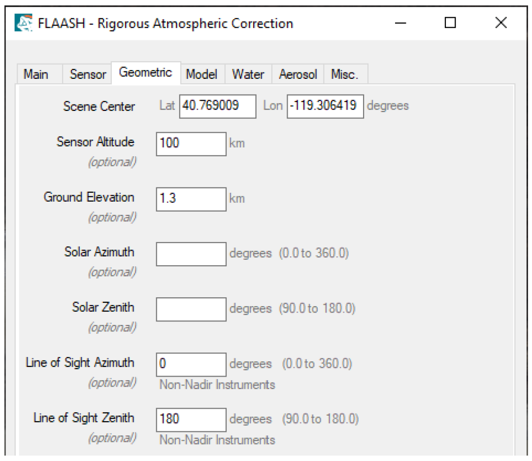Click the Scene Center Lat field
Screen dimensions: 532x461
click(x=217, y=106)
